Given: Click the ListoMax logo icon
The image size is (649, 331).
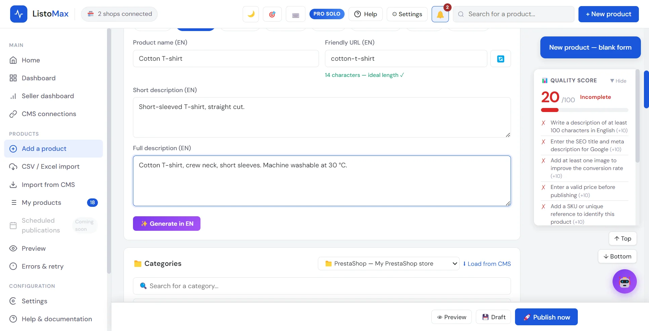Looking at the screenshot, I should tap(19, 14).
